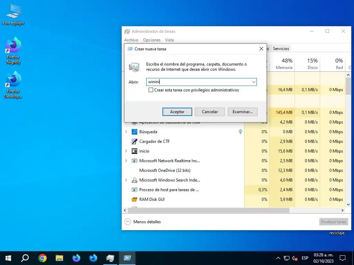Open File Explorer from the taskbar
This screenshot has height=265, width=354.
coord(59,258)
